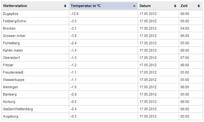204x122 pixels.
Task: Click the Grosser Arber station cell
Action: (35, 36)
